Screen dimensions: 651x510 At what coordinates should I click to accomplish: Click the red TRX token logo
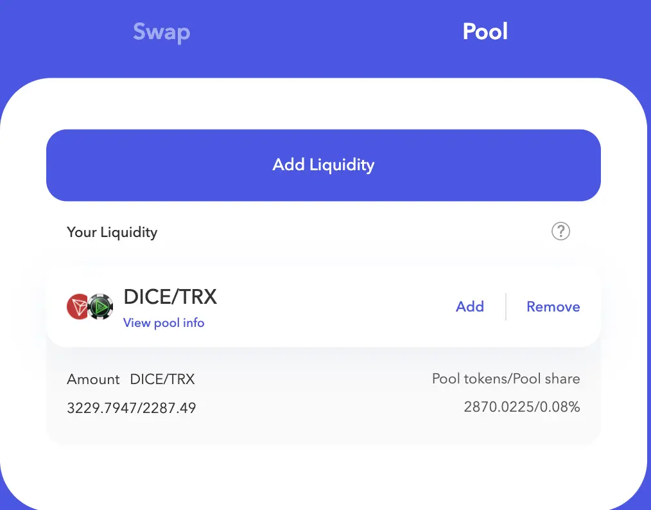[78, 307]
